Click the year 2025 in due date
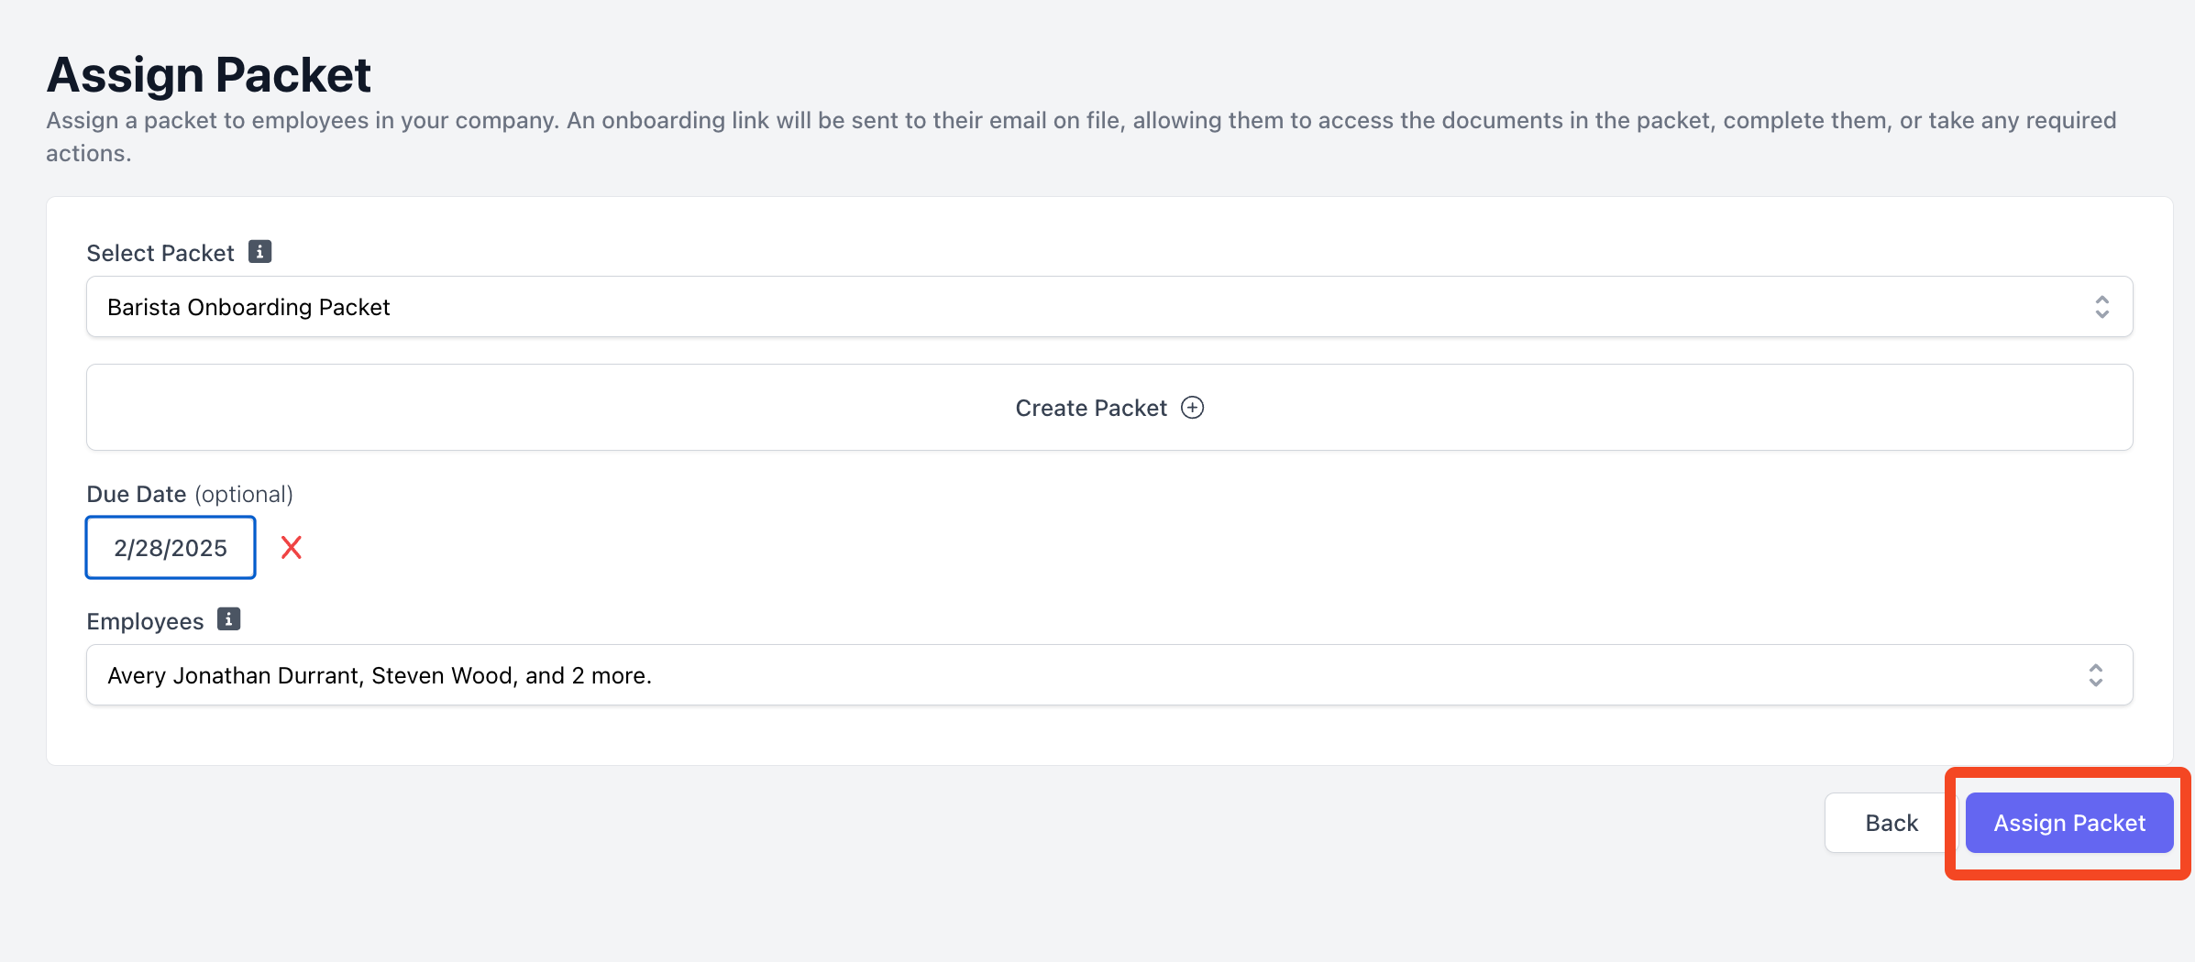The image size is (2195, 962). tap(200, 548)
